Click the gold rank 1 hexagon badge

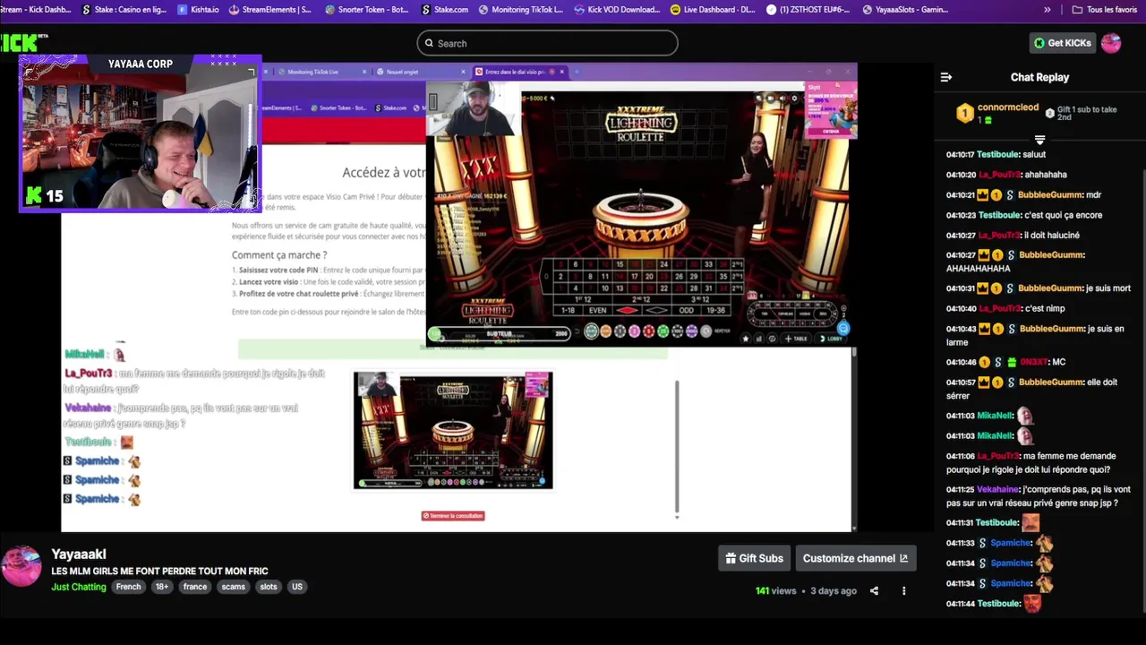(964, 113)
